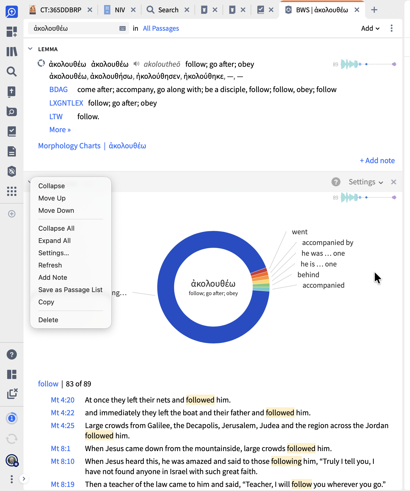The image size is (410, 491).
Task: Open the BDAG lexicon link
Action: coord(58,90)
